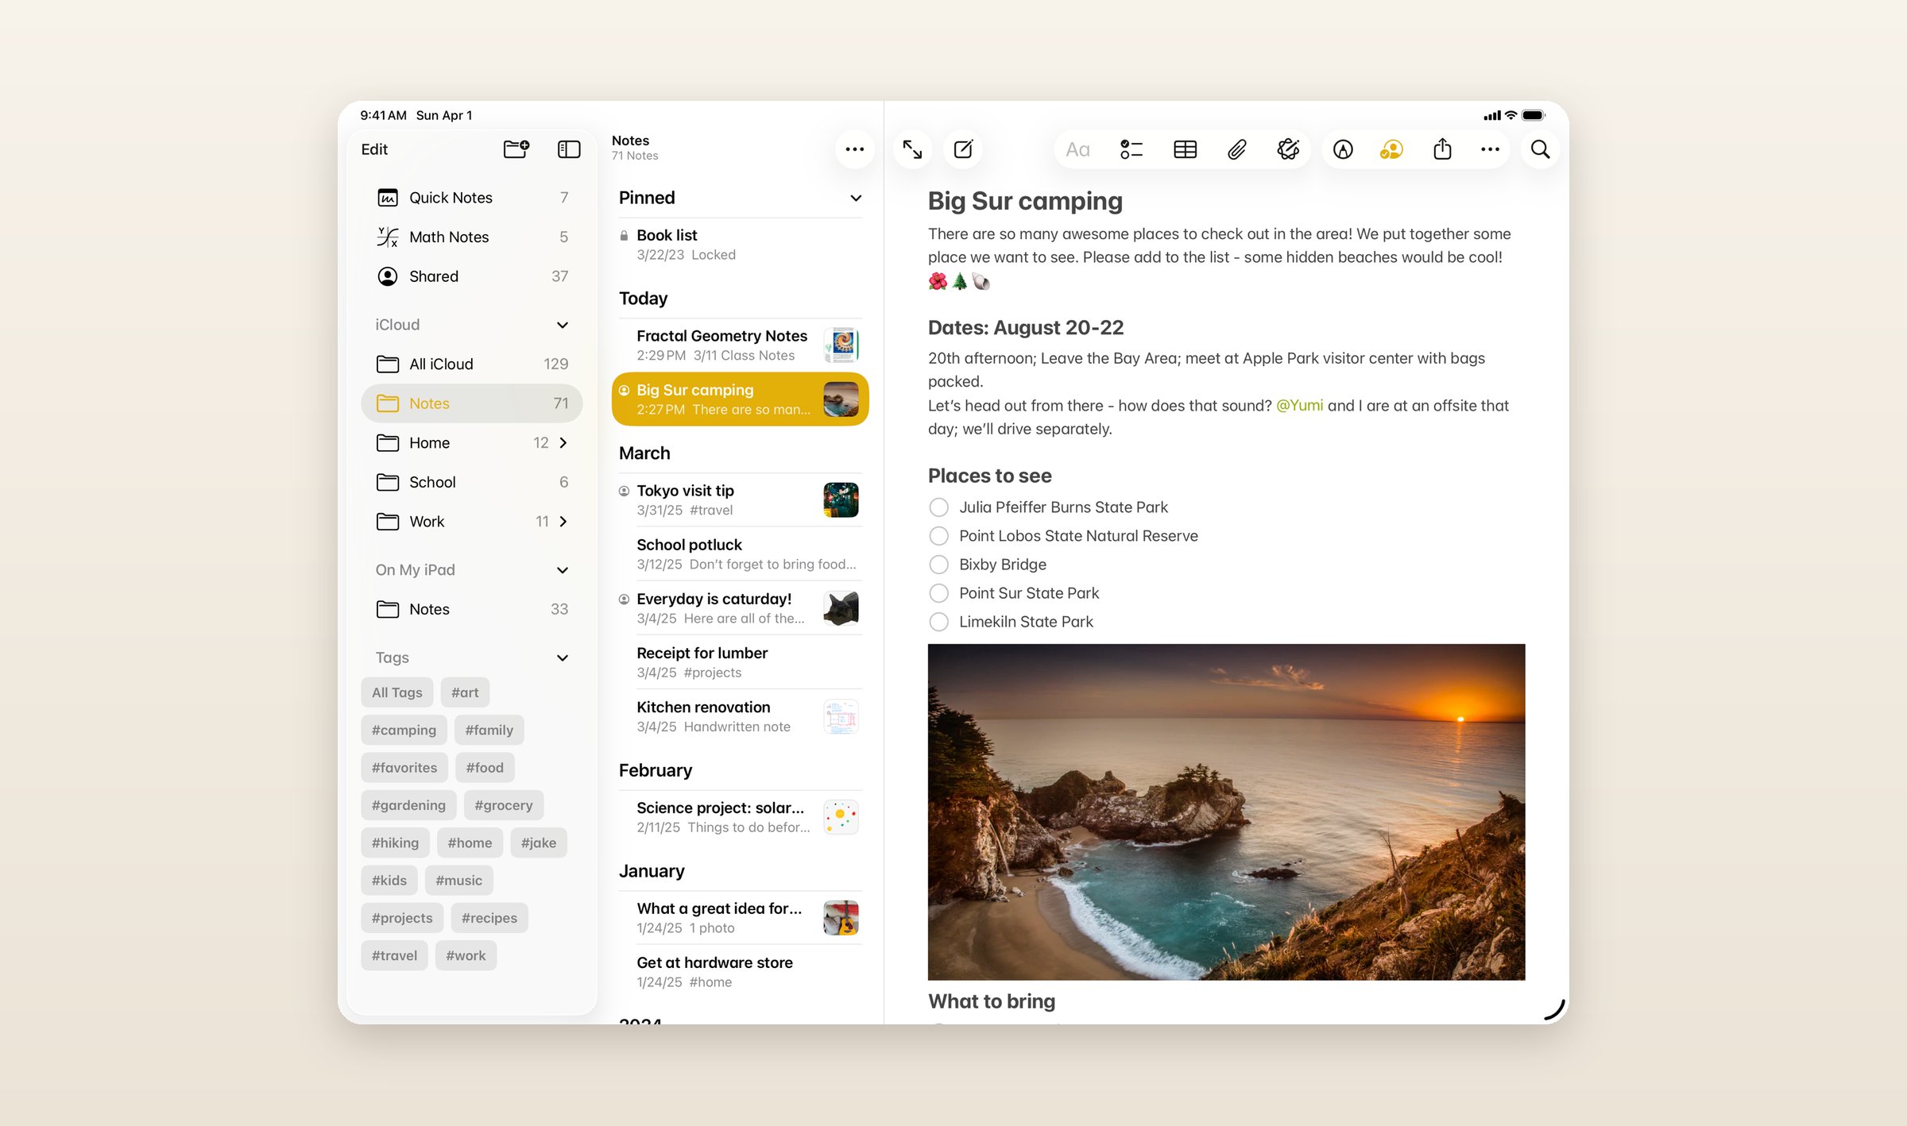Create a new folder with the folder-plus icon
1907x1126 pixels.
coord(516,149)
